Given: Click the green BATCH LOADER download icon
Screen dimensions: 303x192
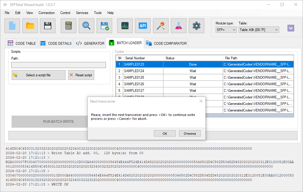Looking at the screenshot, I should coord(112,43).
